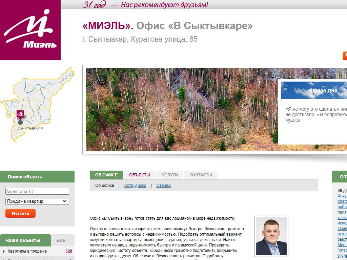
Task: Click the Коми region map outline
Action: click(37, 104)
